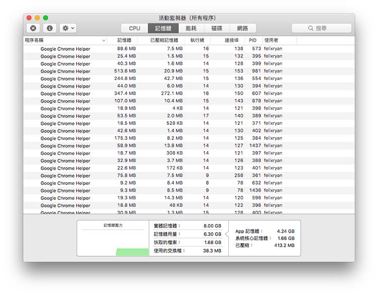The height and width of the screenshot is (295, 378).
Task: Select the Chrome Helper row with PID 401
Action: (189, 168)
